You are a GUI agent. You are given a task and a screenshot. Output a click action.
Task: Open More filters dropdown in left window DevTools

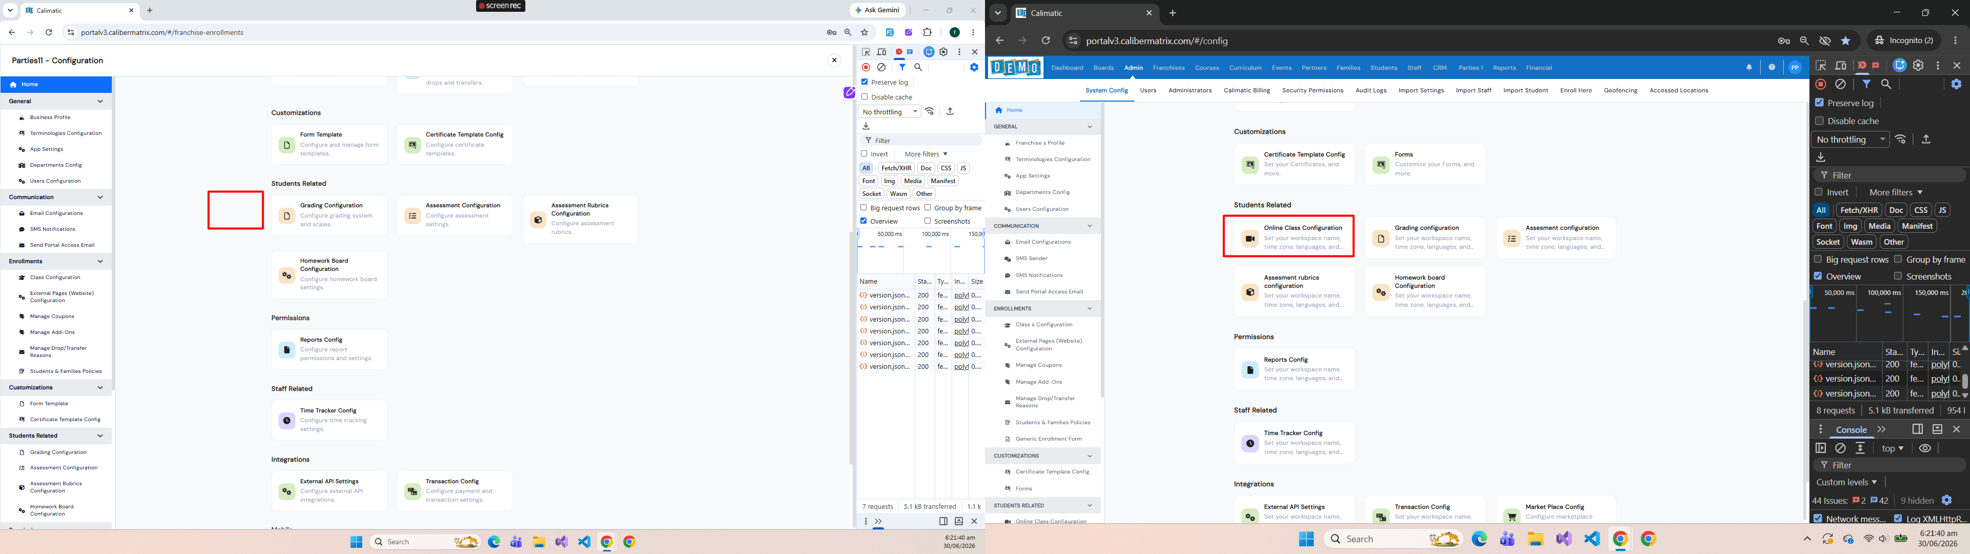[925, 154]
